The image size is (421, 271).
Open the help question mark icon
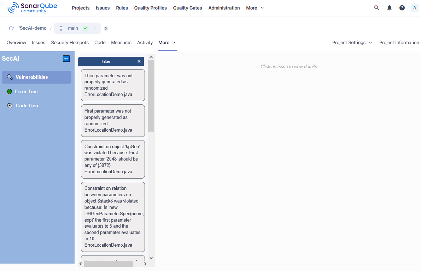tap(402, 8)
